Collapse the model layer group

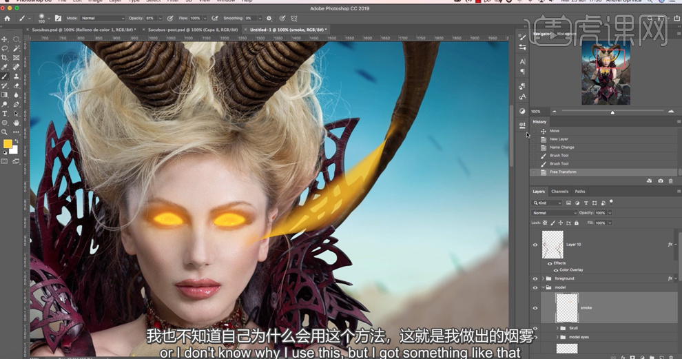pyautogui.click(x=543, y=287)
